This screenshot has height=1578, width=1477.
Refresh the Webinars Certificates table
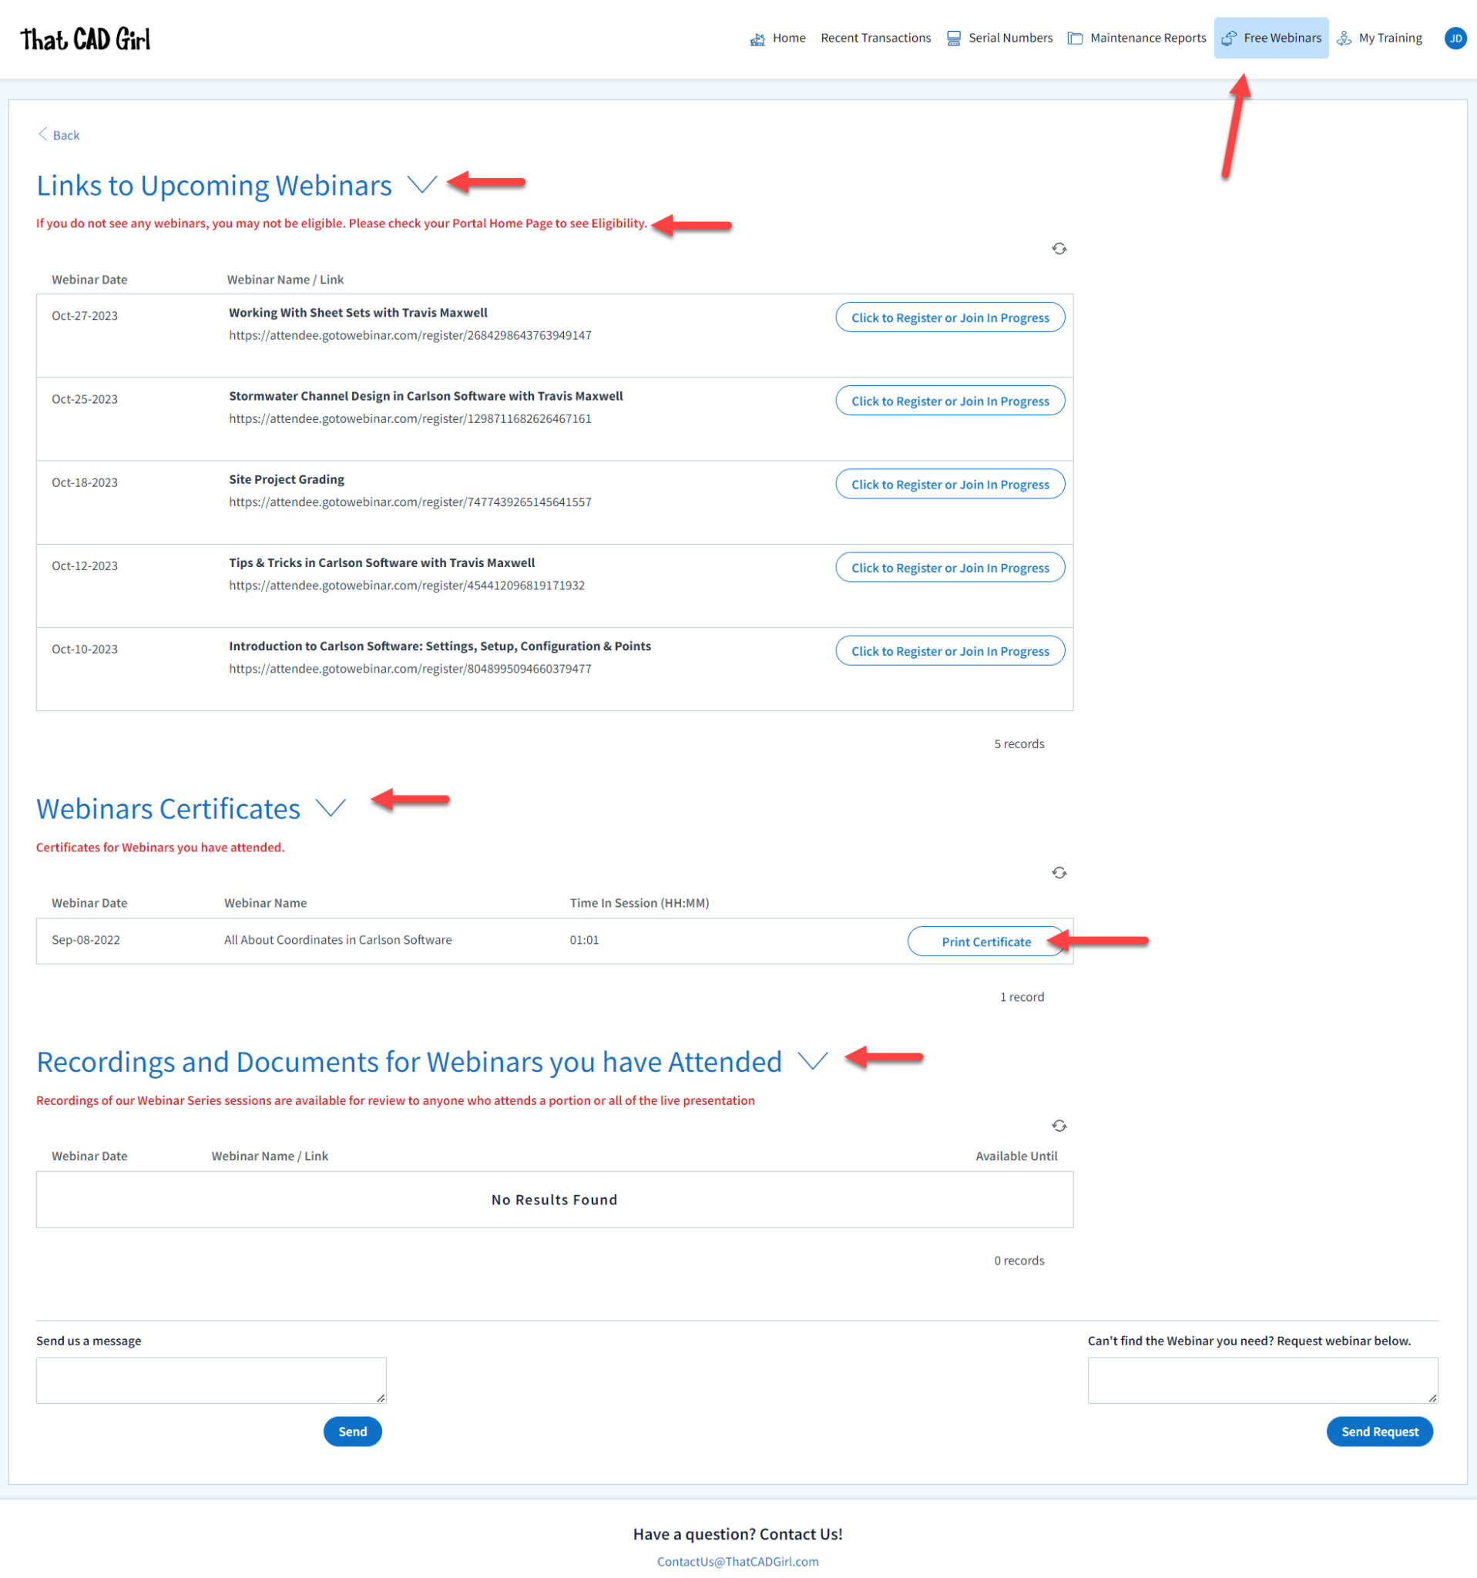[x=1059, y=872]
